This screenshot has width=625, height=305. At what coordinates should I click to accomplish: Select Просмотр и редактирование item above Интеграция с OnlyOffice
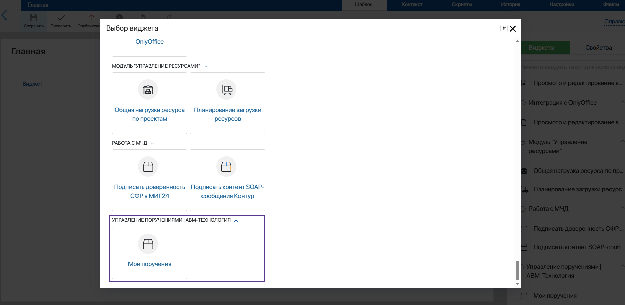click(573, 83)
